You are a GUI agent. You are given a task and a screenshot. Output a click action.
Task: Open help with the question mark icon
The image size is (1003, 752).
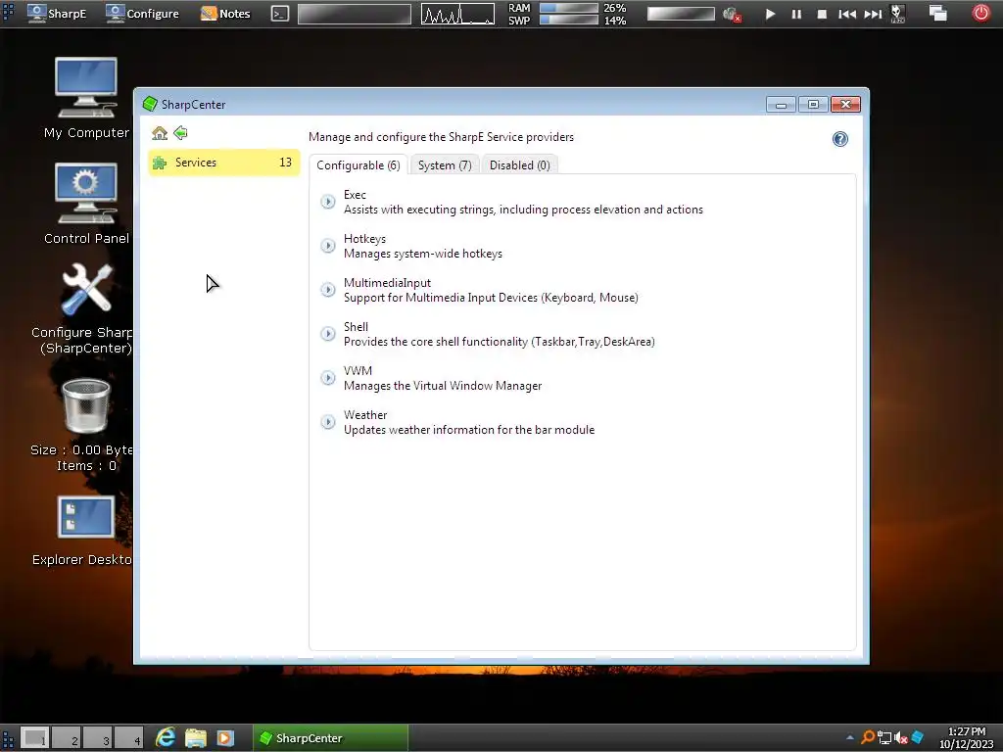click(839, 139)
